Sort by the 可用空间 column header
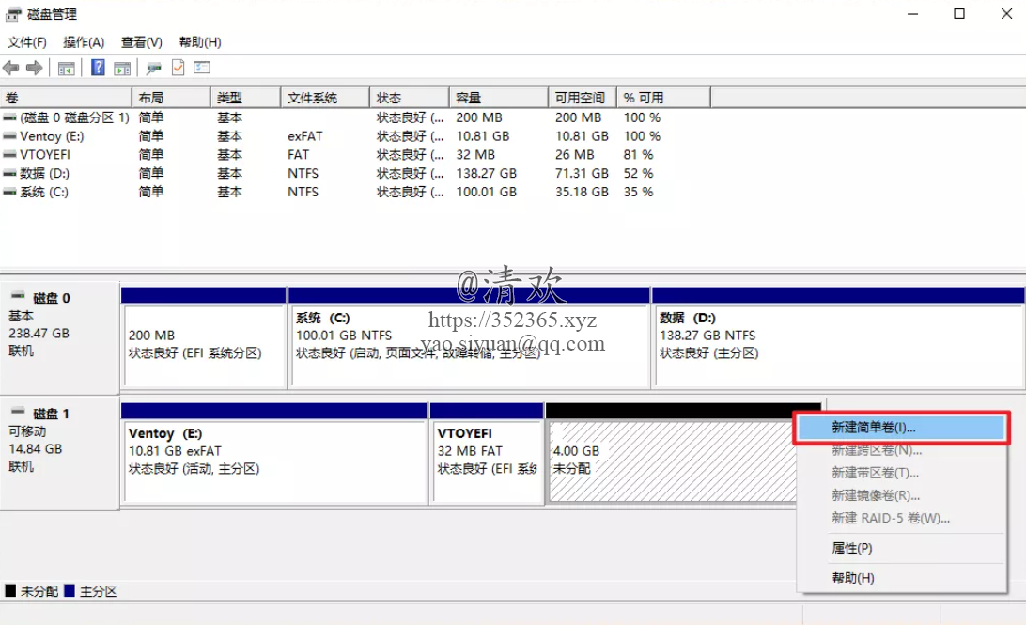Screen dimensions: 1026x625 (583, 98)
